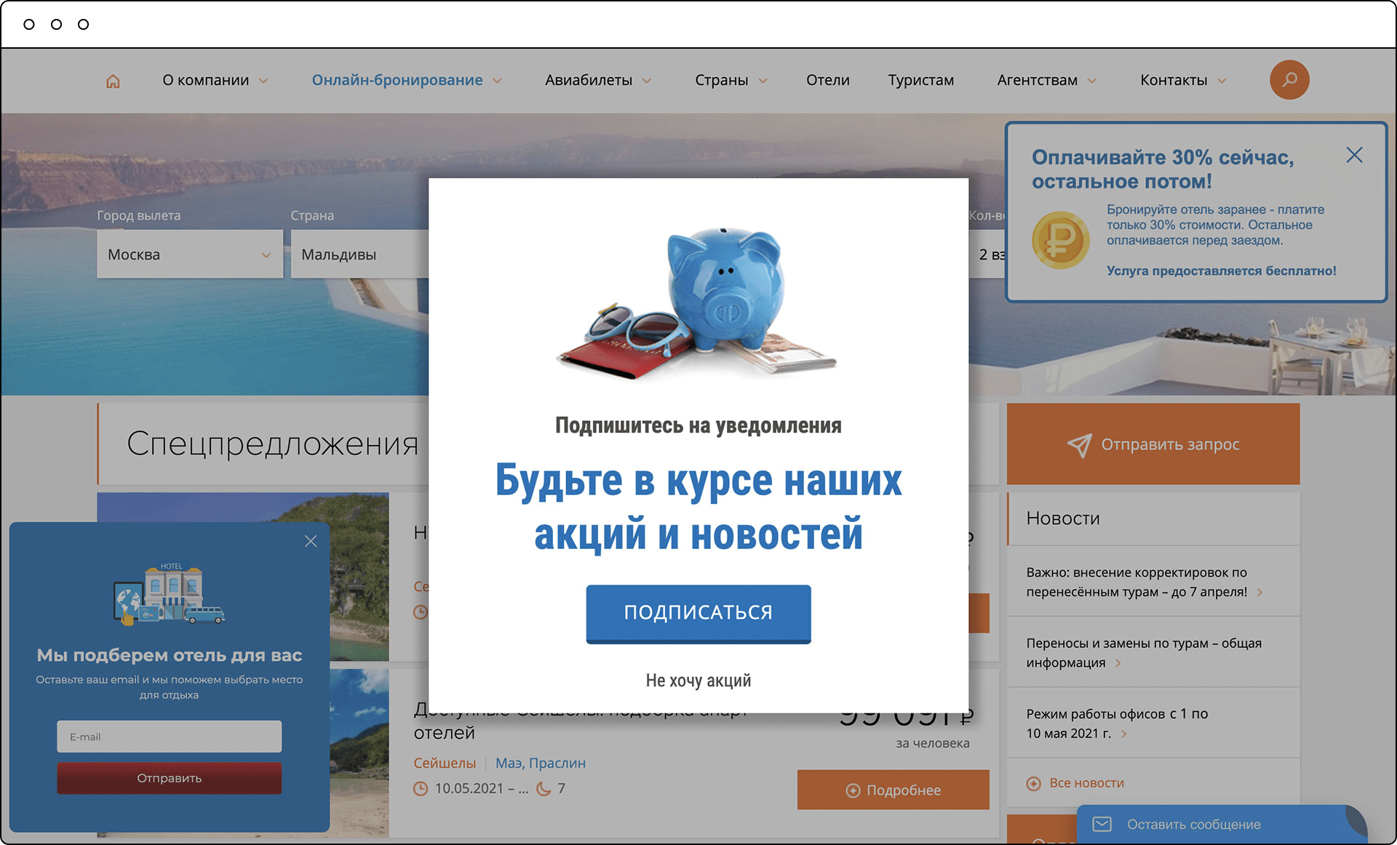This screenshot has height=845, width=1397.
Task: Click the ПОДПИСАТЬСЯ button
Action: (x=698, y=613)
